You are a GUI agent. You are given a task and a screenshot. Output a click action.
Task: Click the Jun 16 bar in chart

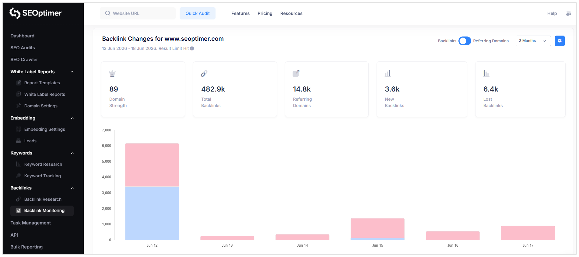click(x=453, y=236)
